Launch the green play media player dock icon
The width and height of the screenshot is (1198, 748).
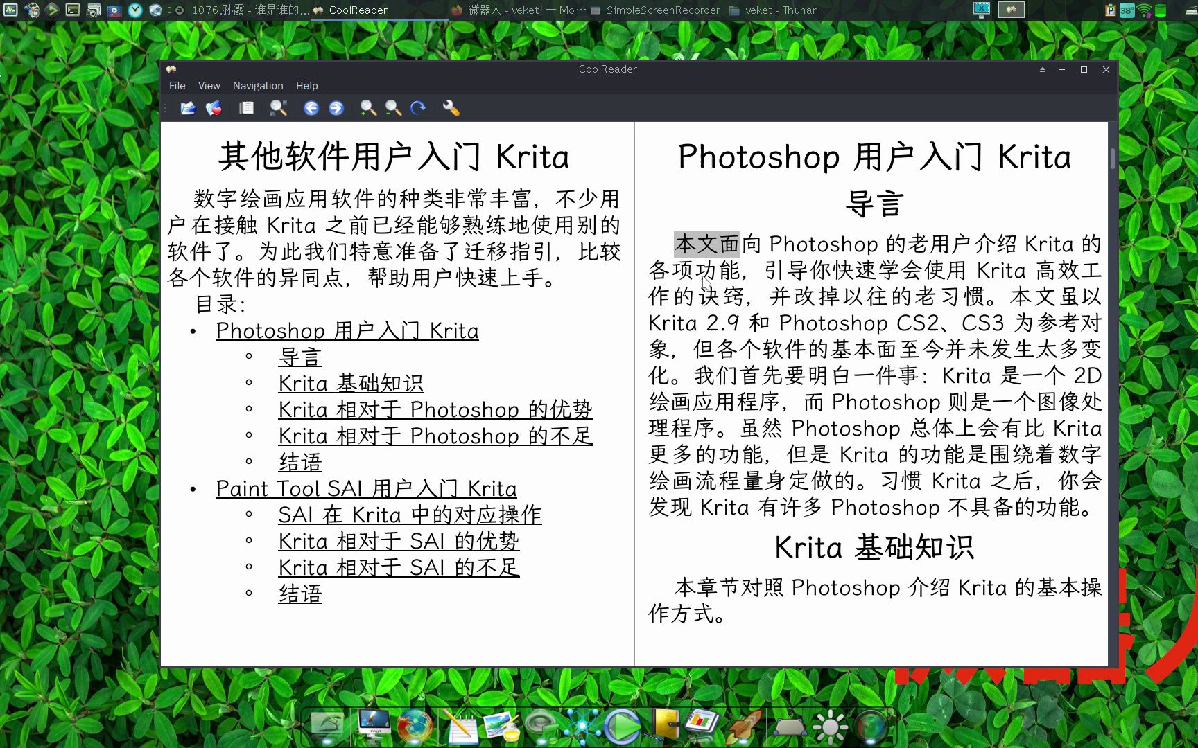click(x=622, y=727)
